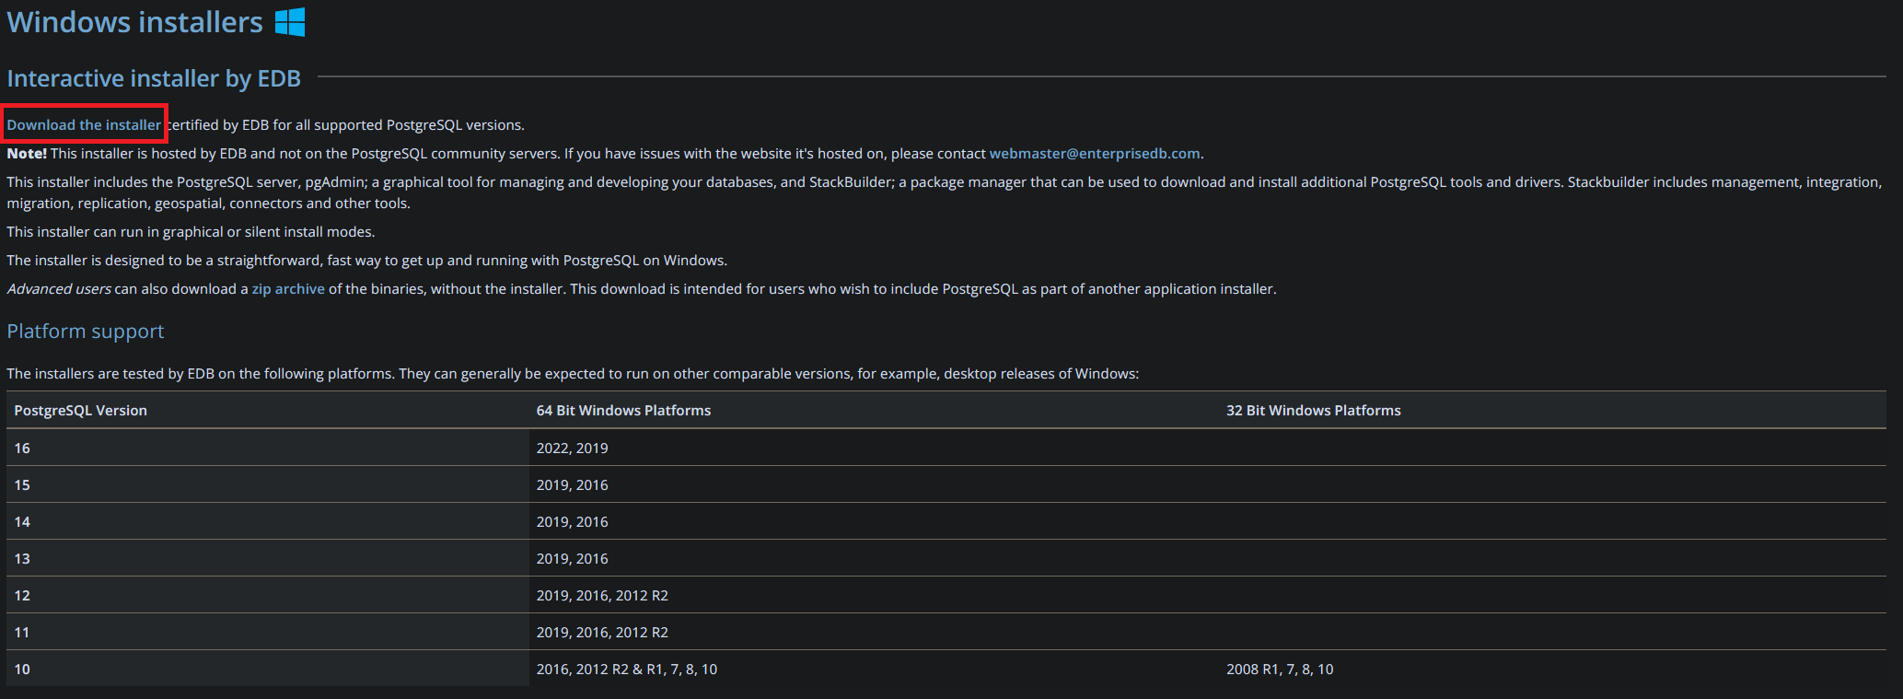Click the Windows logo icon beside the heading
This screenshot has width=1903, height=699.
(290, 22)
